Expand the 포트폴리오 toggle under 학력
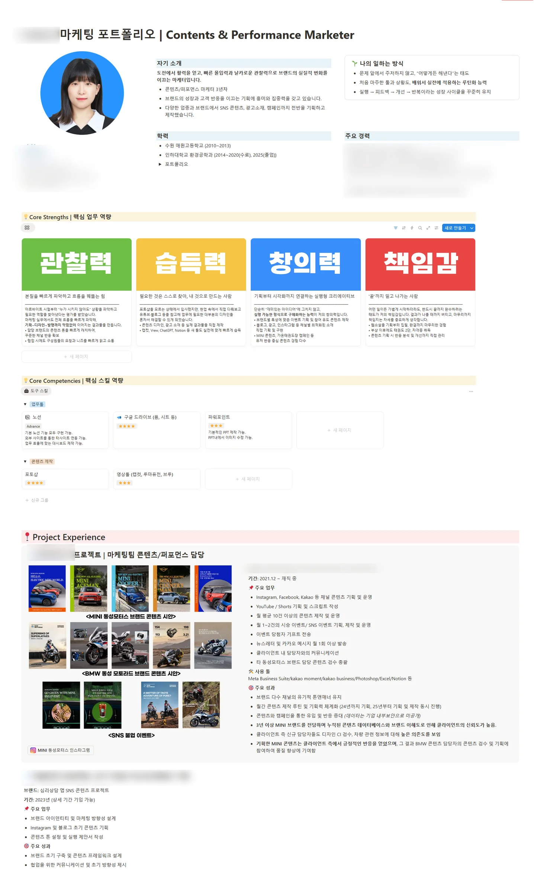 pos(160,164)
